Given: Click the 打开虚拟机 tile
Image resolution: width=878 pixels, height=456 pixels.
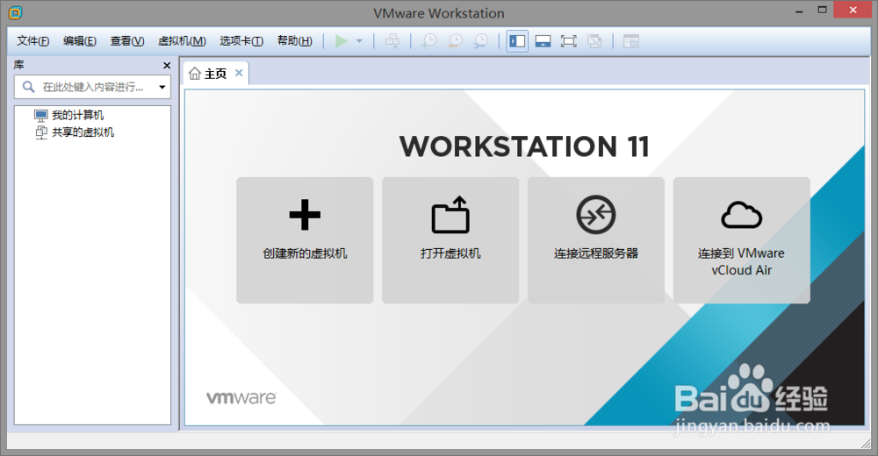Looking at the screenshot, I should tap(450, 240).
